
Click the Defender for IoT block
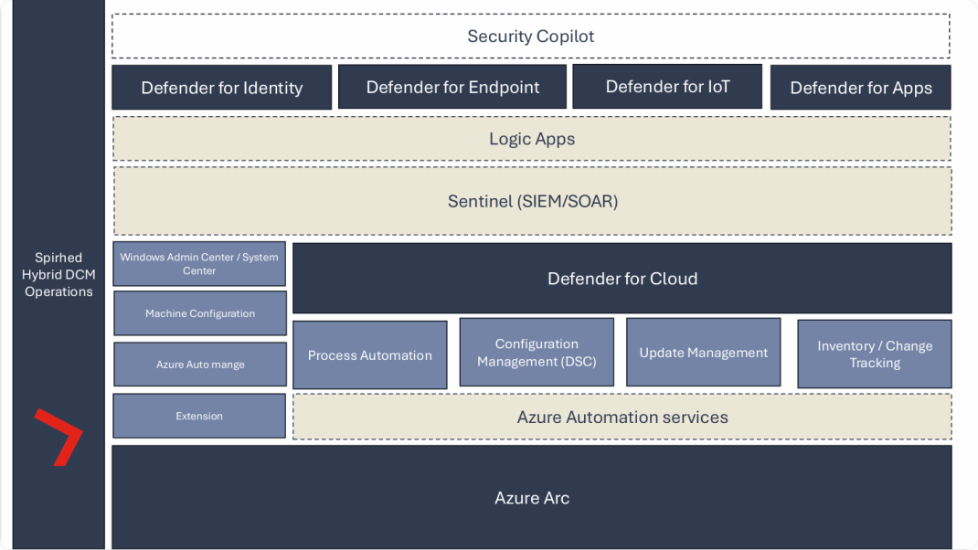coord(667,87)
